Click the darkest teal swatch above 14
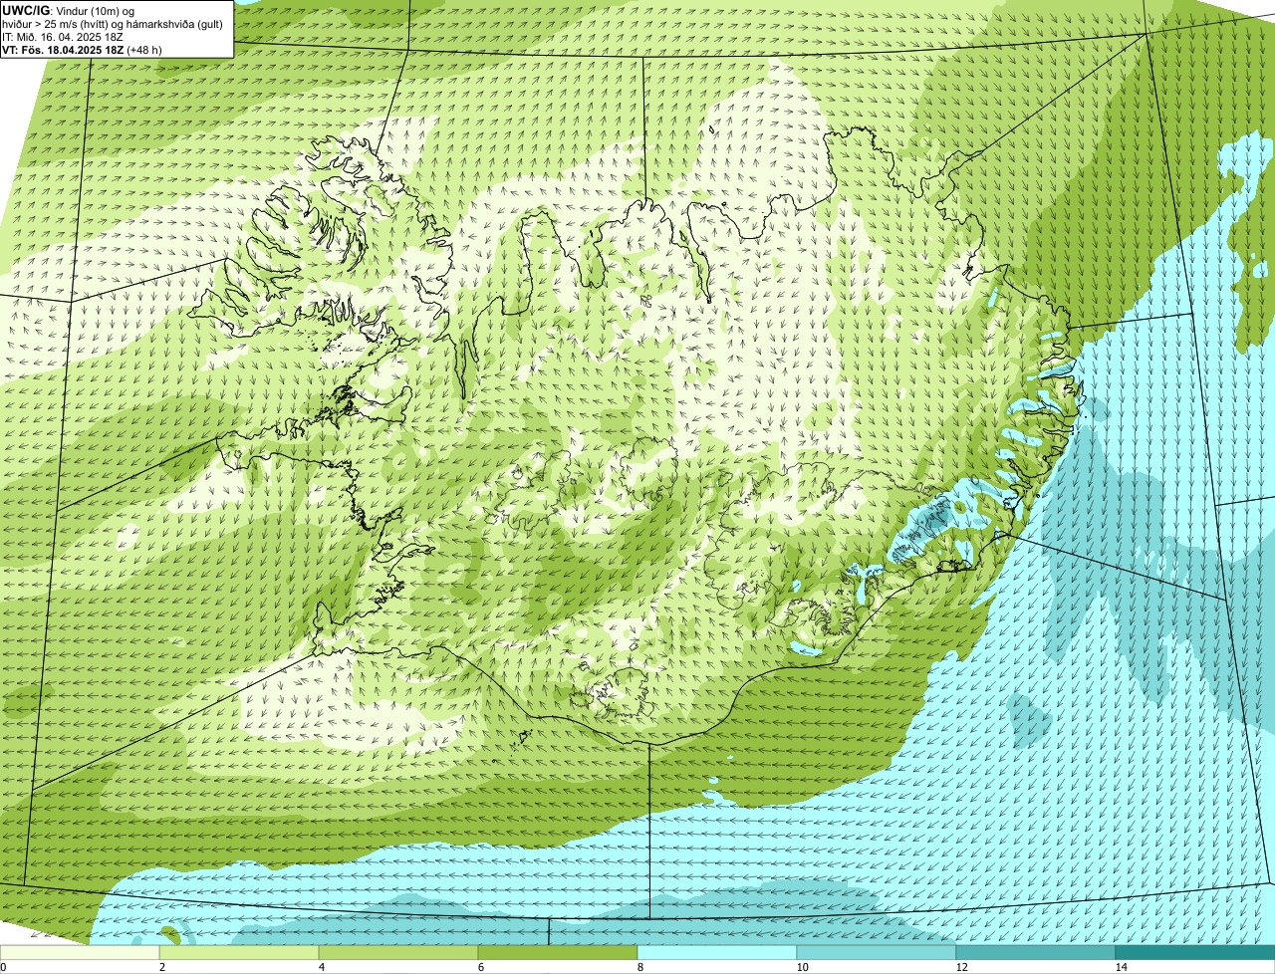The image size is (1275, 974). [1195, 952]
